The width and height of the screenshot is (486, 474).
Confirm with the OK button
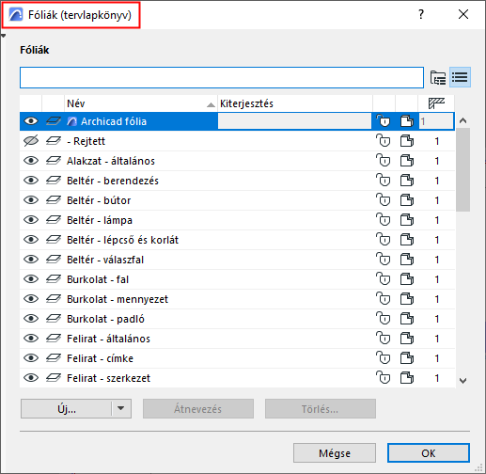(429, 452)
